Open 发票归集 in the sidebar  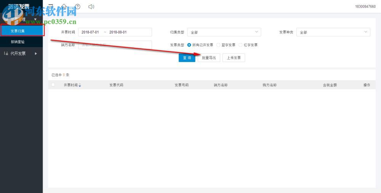21,31
